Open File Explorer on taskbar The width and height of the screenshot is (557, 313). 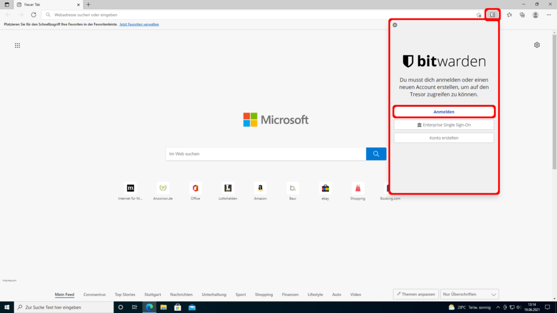pyautogui.click(x=163, y=308)
